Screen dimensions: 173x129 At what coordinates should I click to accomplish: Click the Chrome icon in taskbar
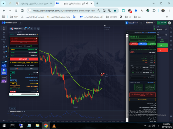point(46,126)
